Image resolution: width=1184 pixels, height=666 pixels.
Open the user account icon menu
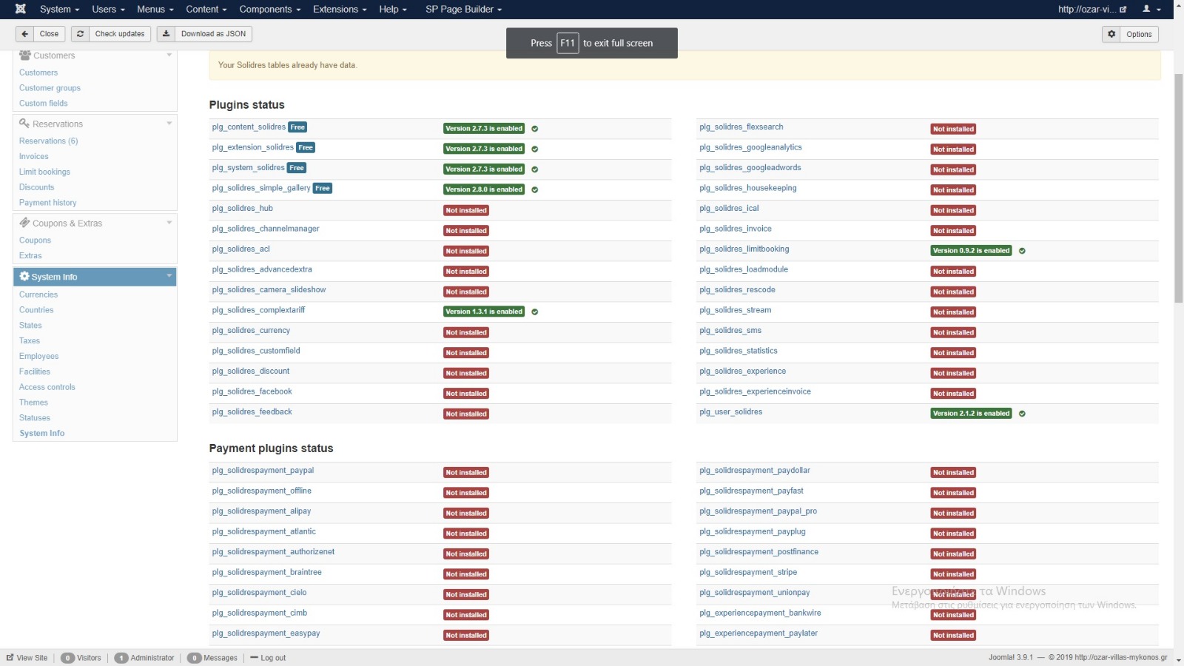[x=1151, y=9]
